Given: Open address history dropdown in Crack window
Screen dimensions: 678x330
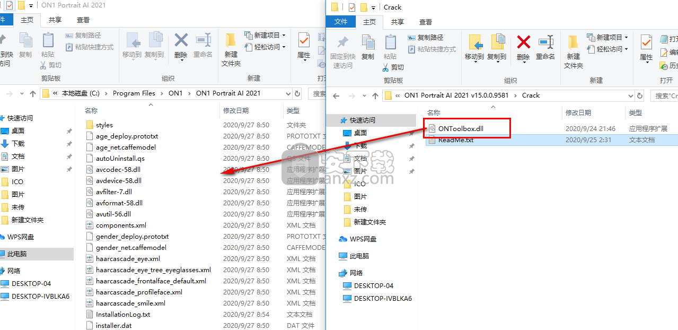Looking at the screenshot, I should (x=631, y=95).
